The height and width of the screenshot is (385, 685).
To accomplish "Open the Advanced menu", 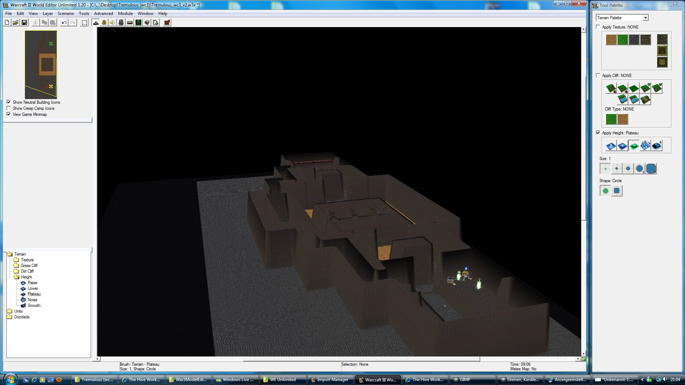I will (x=103, y=14).
